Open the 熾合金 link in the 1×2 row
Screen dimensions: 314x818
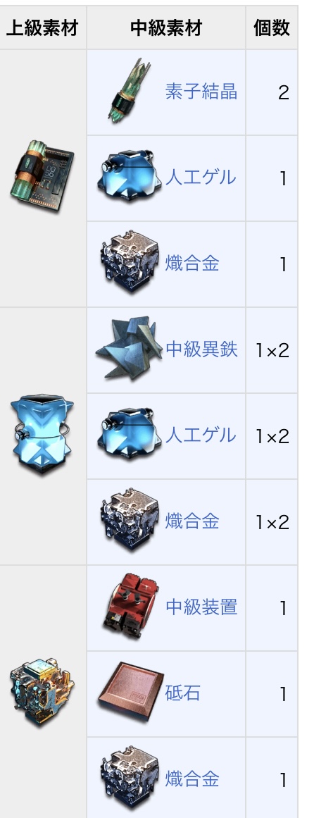[x=192, y=521]
